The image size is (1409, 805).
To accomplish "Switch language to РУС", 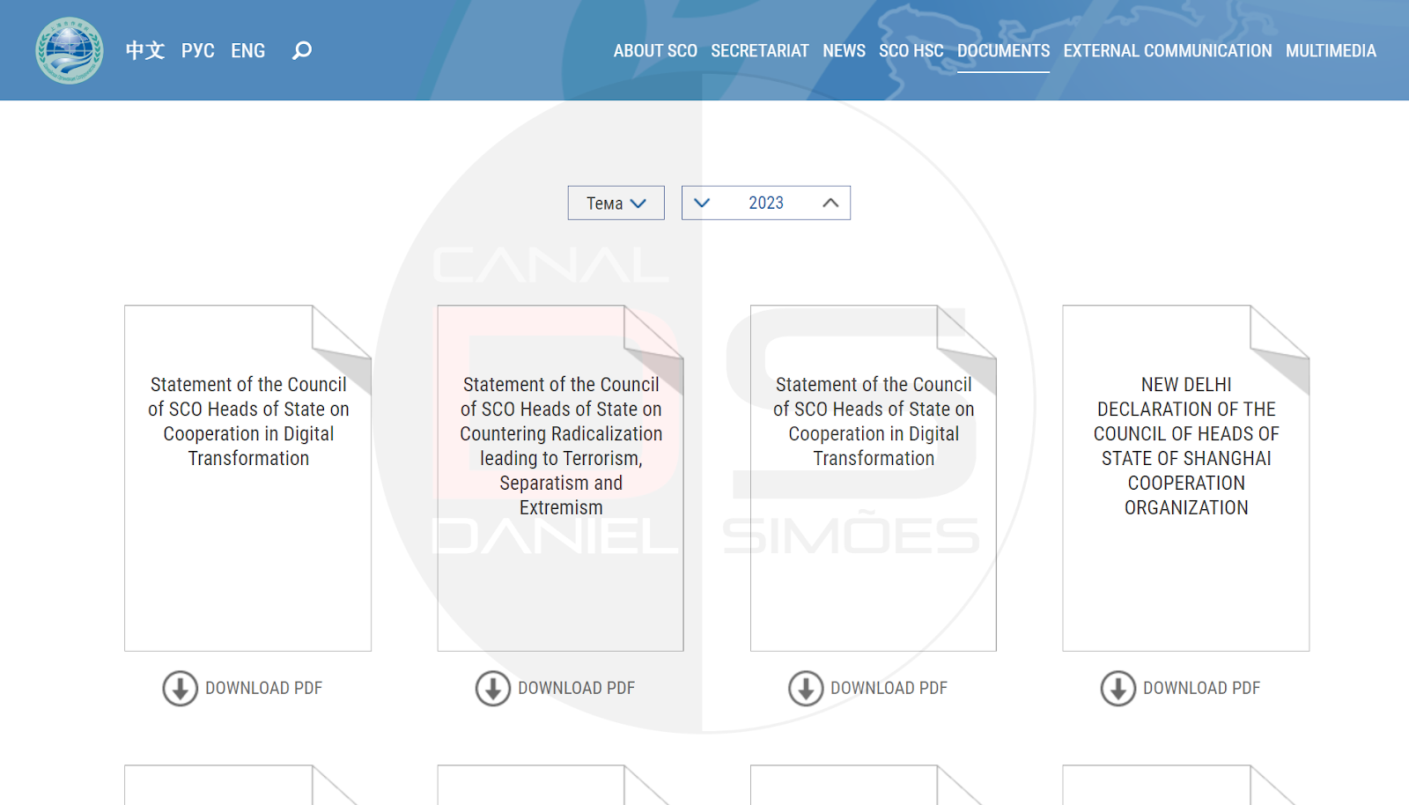I will pyautogui.click(x=198, y=51).
